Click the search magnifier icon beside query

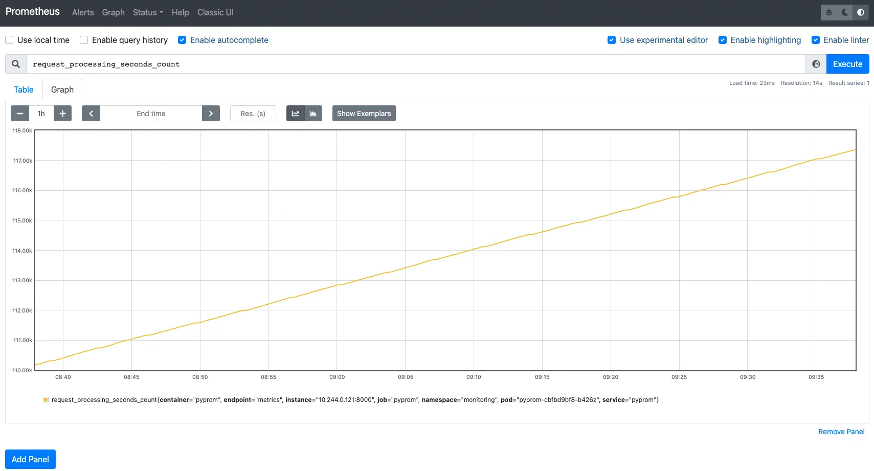16,64
